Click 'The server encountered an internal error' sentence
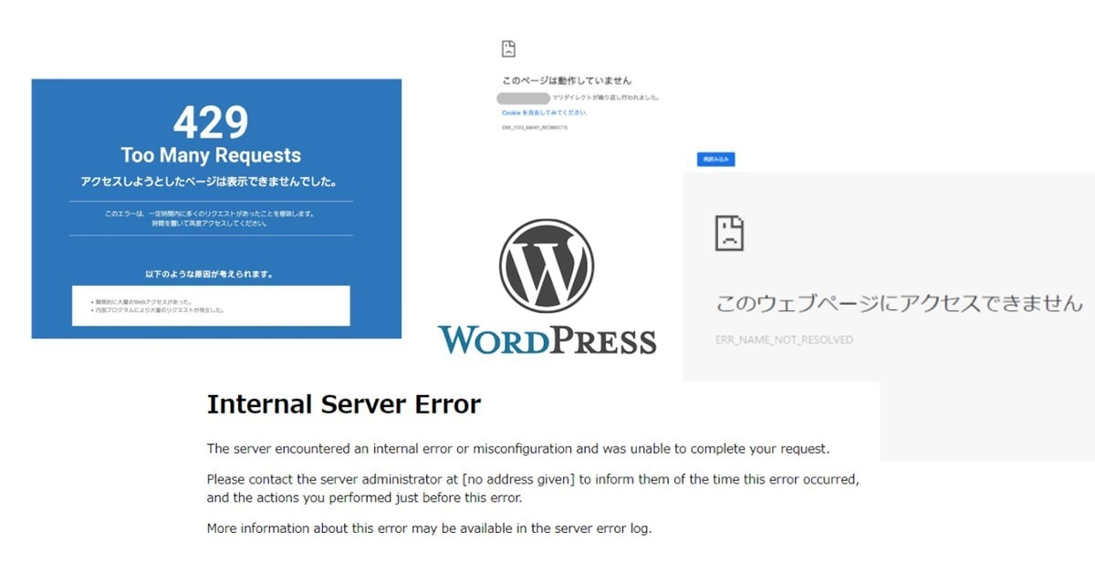 pos(518,449)
